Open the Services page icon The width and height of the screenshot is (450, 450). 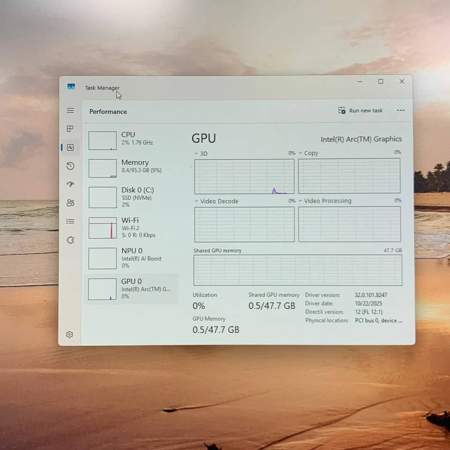point(70,240)
